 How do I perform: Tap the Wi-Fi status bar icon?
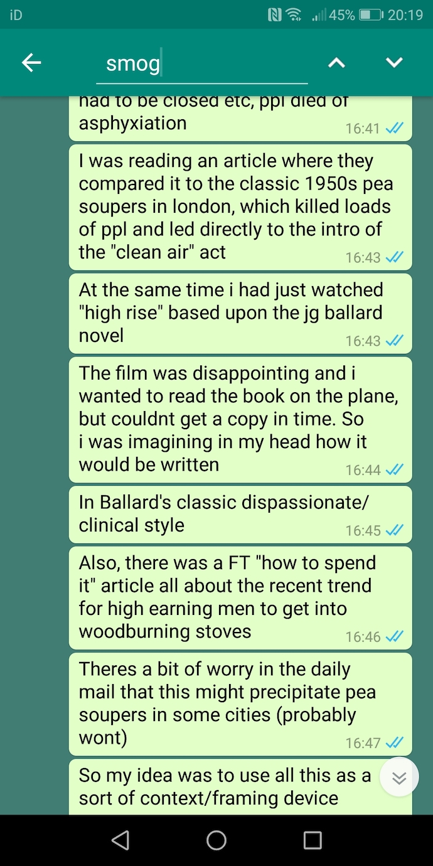294,14
